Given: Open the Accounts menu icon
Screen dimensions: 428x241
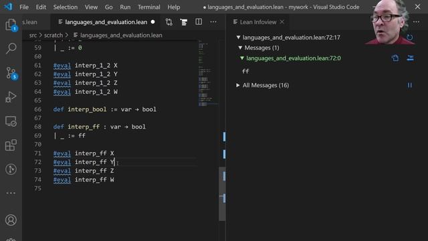Looking at the screenshot, I should 11,220.
